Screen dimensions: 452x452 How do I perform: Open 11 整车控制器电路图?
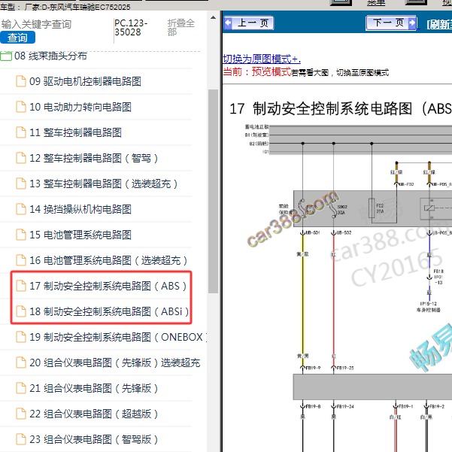[x=75, y=132]
